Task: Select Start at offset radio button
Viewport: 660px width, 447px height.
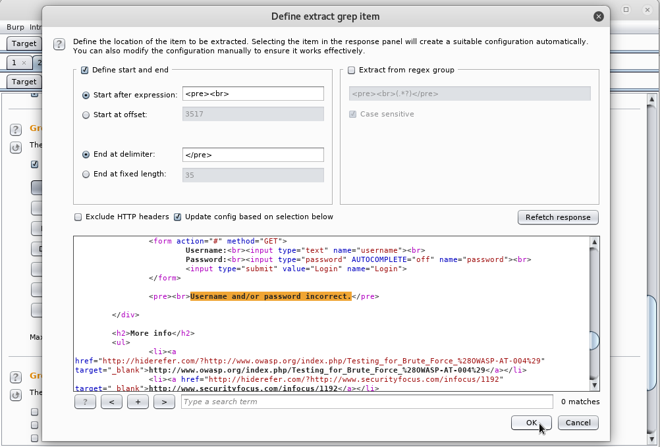Action: pos(86,115)
